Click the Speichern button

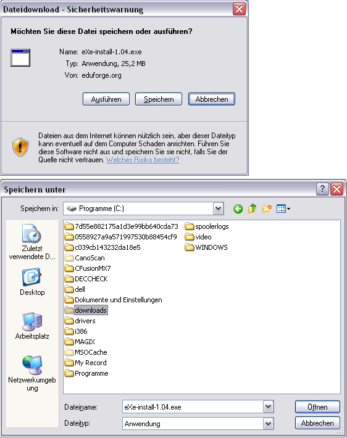click(x=159, y=99)
